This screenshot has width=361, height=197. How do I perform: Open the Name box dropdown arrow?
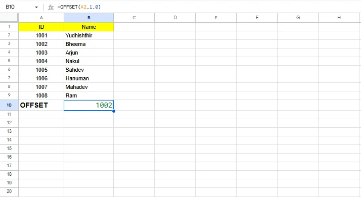36,7
